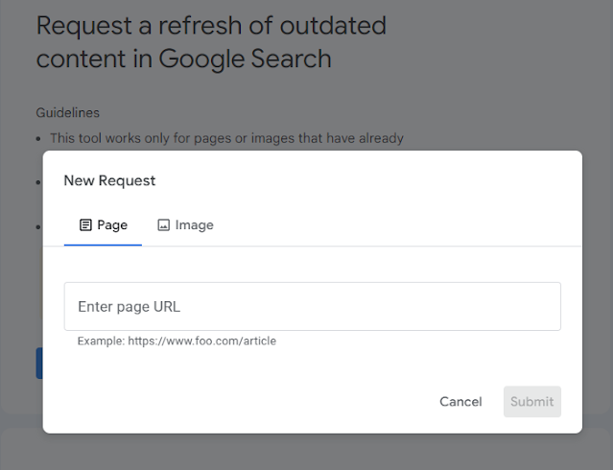Switch to the Image tab

pos(185,225)
